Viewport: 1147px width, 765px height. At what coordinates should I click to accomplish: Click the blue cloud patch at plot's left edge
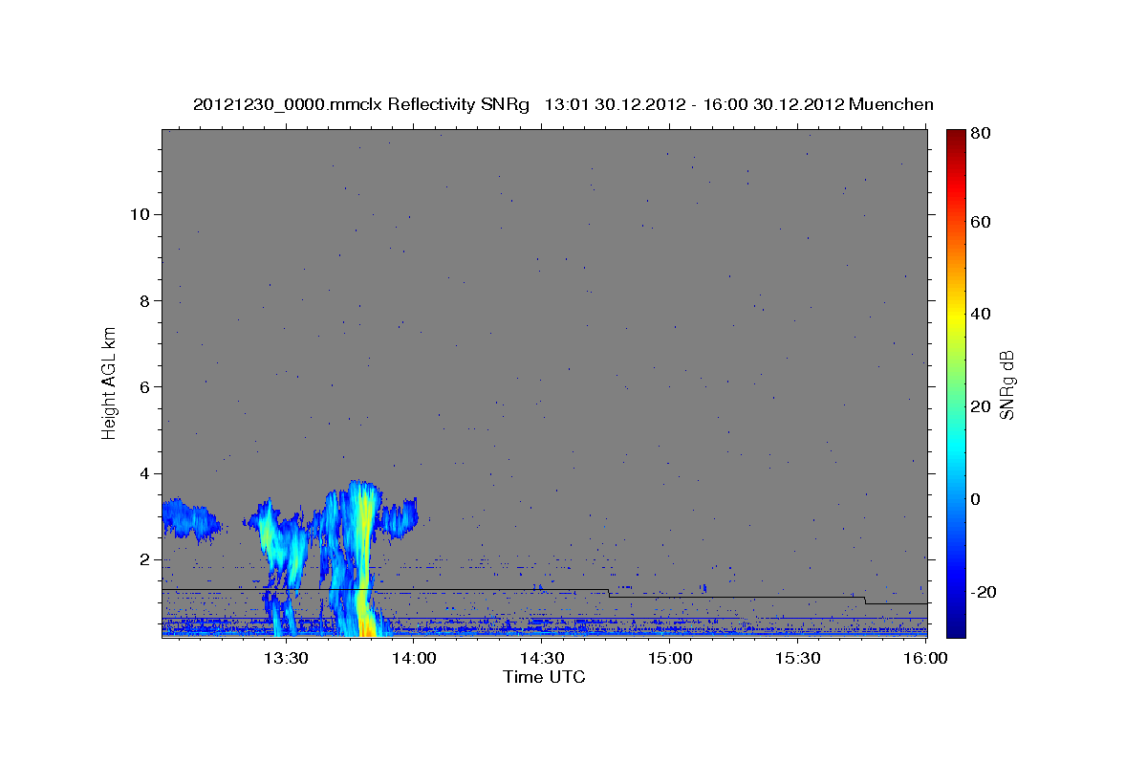(189, 519)
